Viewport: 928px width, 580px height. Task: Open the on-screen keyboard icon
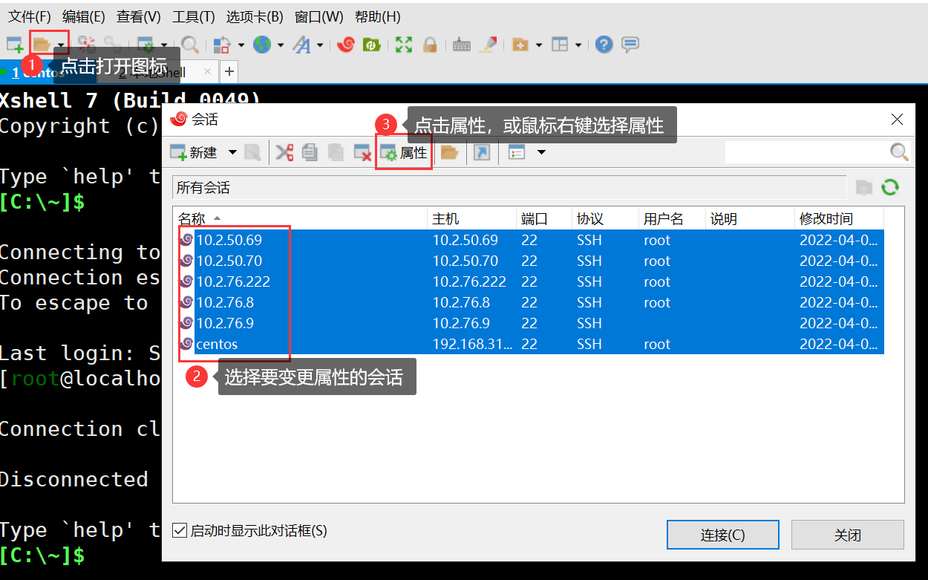pos(461,45)
